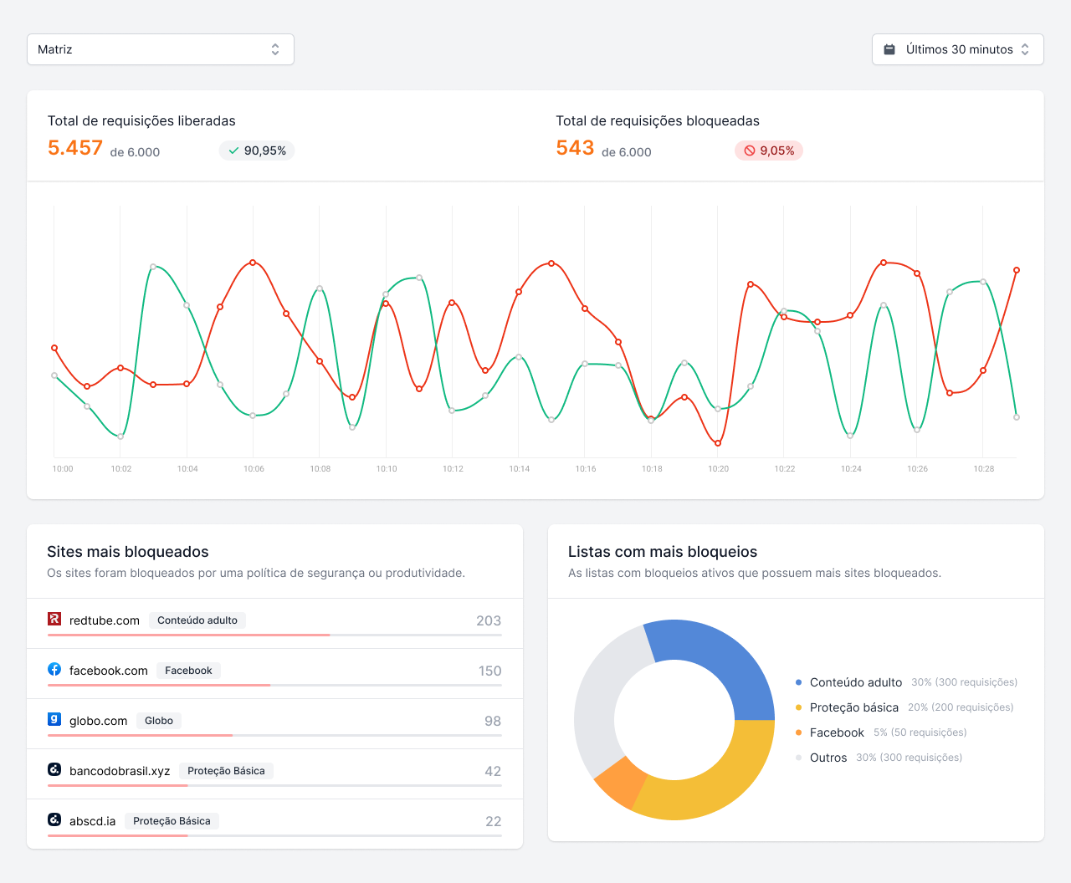Click the blocked icon in 9,05% badge
Image resolution: width=1071 pixels, height=883 pixels.
tap(750, 151)
